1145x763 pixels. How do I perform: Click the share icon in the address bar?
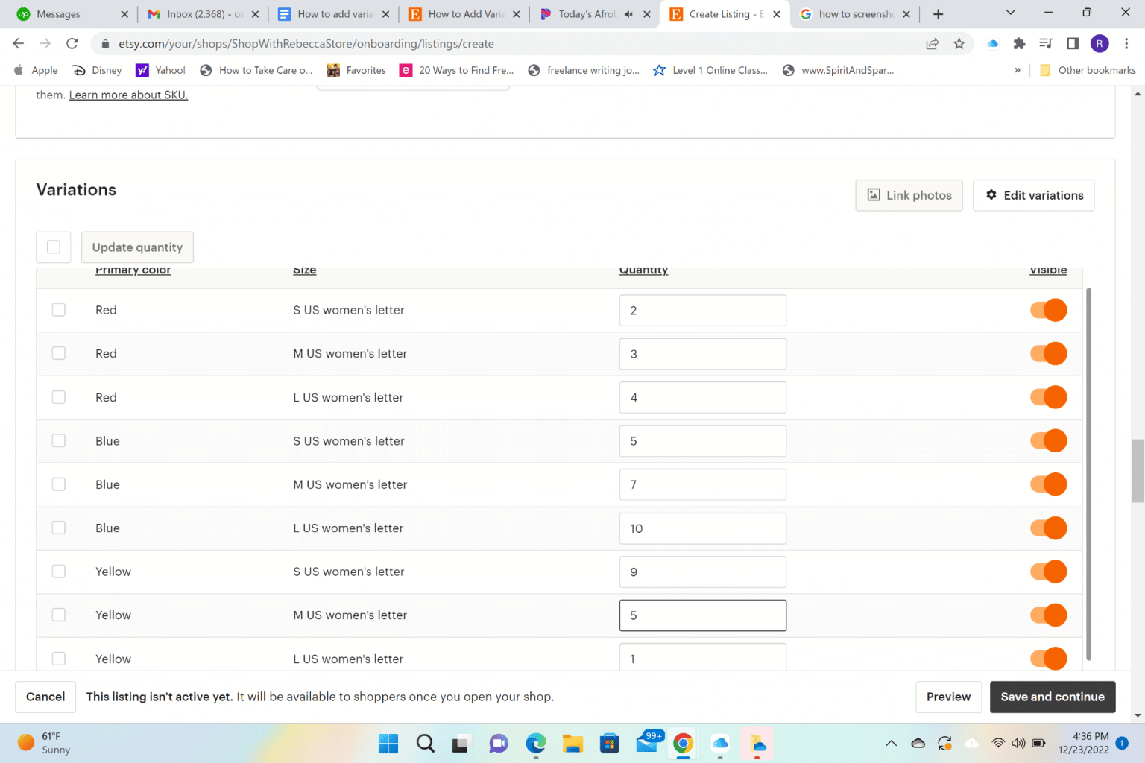[932, 44]
